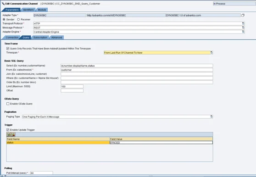Screen dimensions: 256x177
Task: Click the In Process status field
Action: (234, 4)
